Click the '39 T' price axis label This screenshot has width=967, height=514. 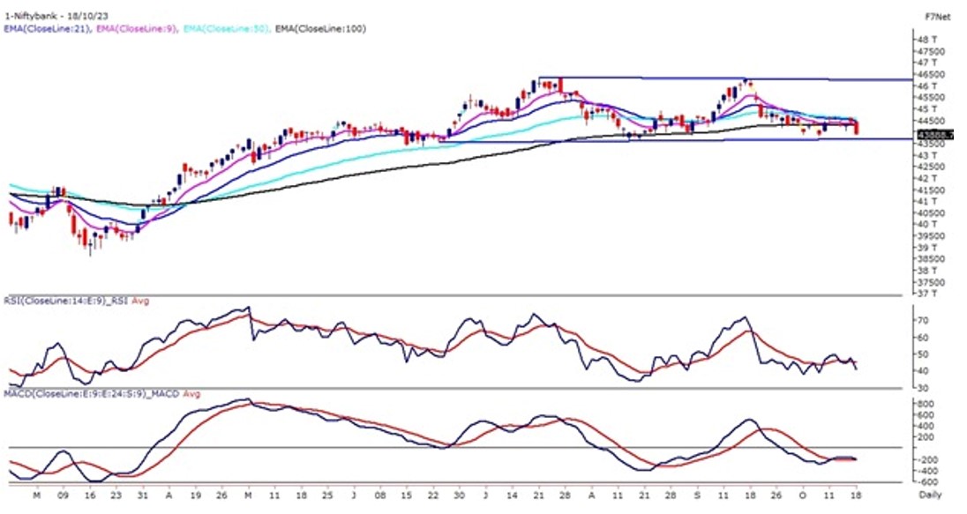[x=927, y=248]
